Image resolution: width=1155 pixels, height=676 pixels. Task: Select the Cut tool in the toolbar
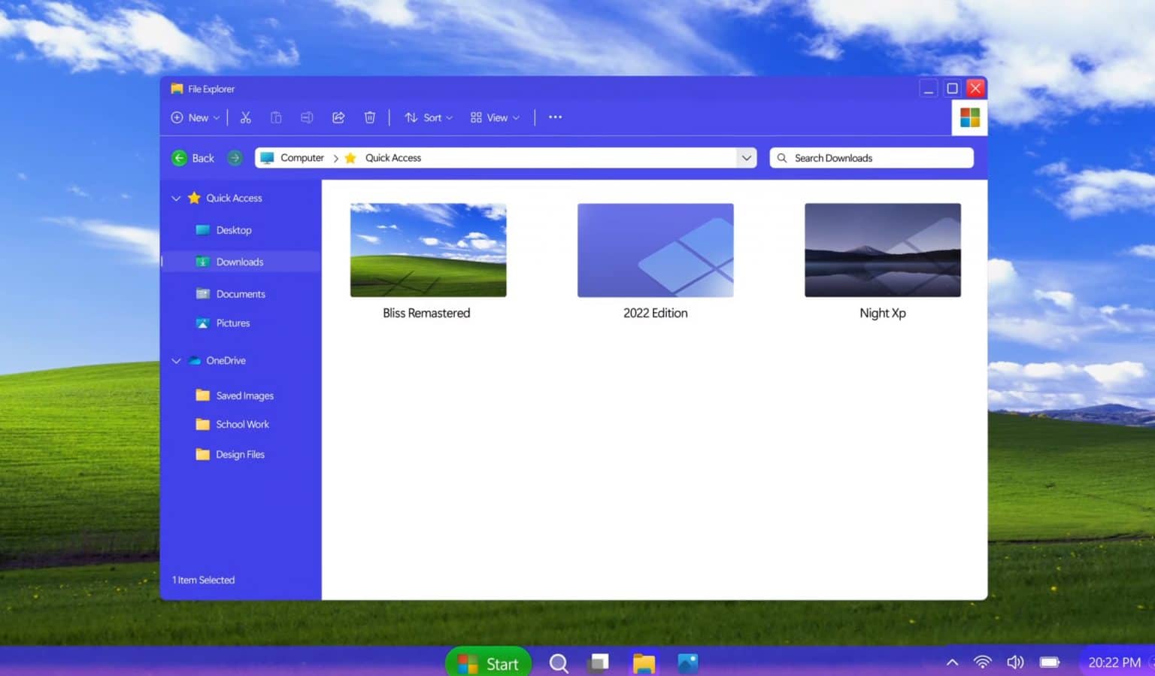[245, 117]
